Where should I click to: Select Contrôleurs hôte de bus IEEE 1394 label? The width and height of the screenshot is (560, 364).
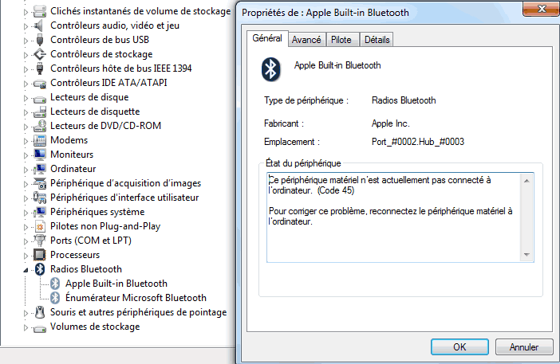(x=121, y=68)
